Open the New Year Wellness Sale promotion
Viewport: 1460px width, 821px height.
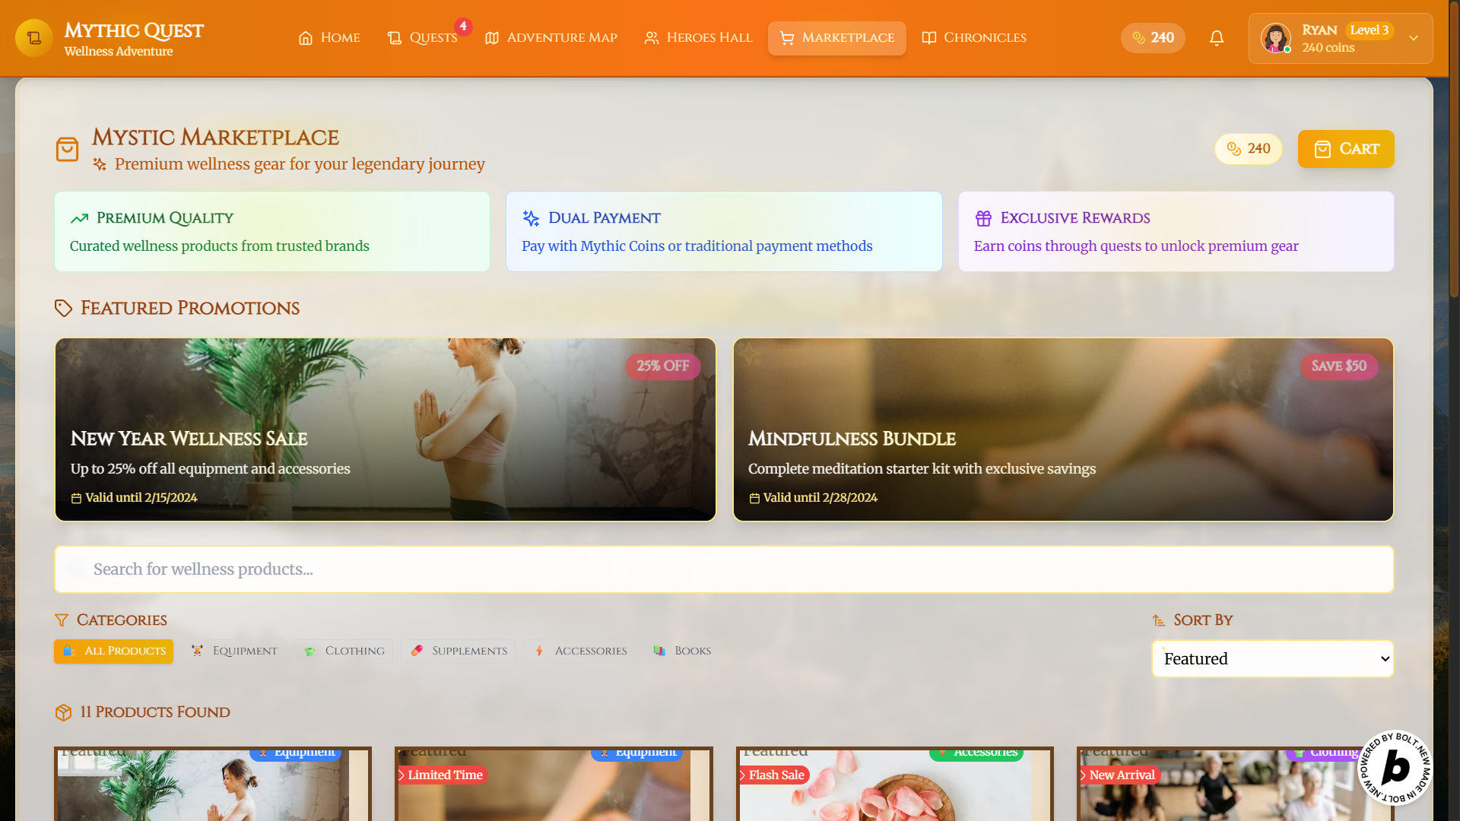tap(385, 430)
